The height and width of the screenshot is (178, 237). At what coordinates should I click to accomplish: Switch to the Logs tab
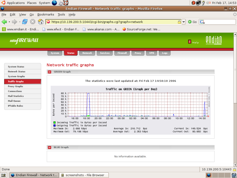click(x=165, y=53)
